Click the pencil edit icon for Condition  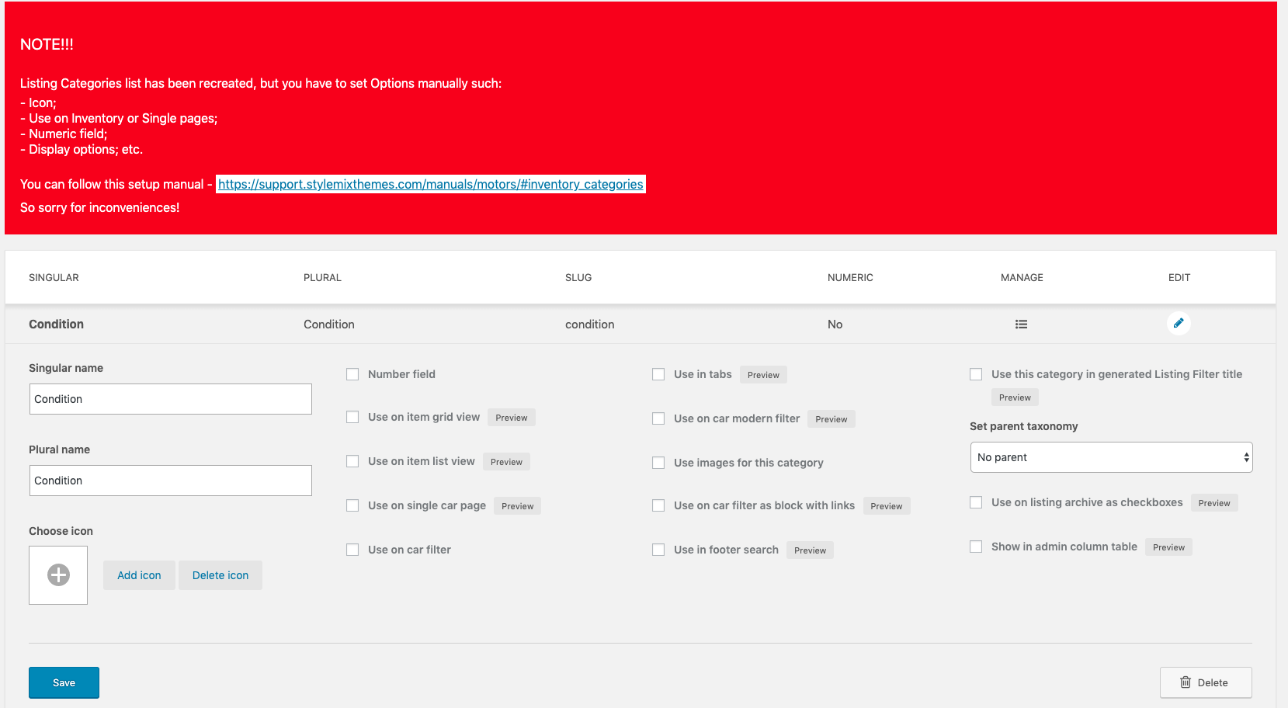tap(1179, 323)
